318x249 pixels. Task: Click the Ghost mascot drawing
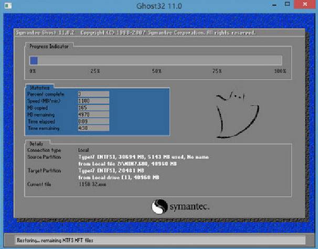(237, 114)
